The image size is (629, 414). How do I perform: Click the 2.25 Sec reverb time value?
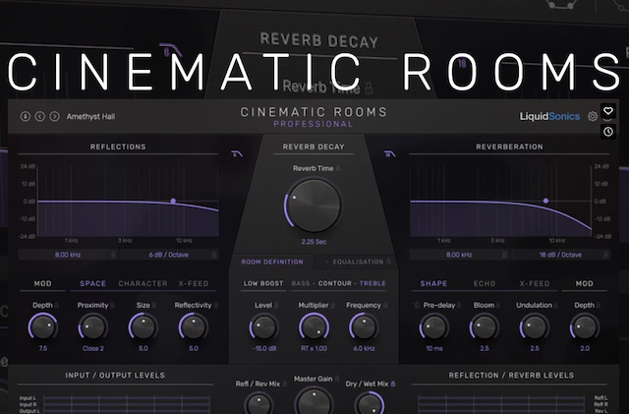click(x=314, y=242)
